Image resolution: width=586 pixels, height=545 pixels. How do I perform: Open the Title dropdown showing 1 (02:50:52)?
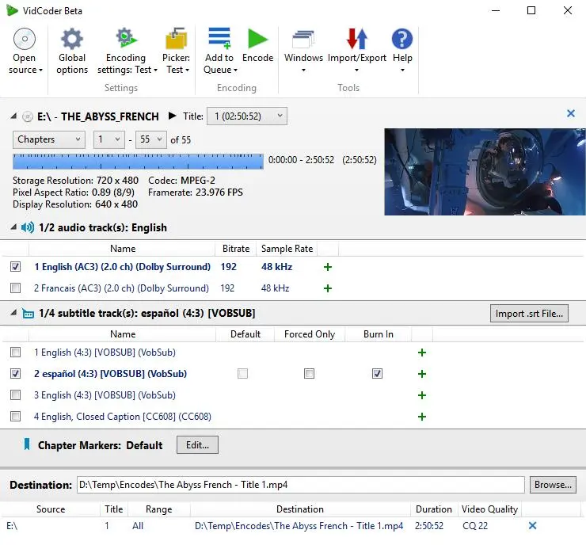point(247,116)
